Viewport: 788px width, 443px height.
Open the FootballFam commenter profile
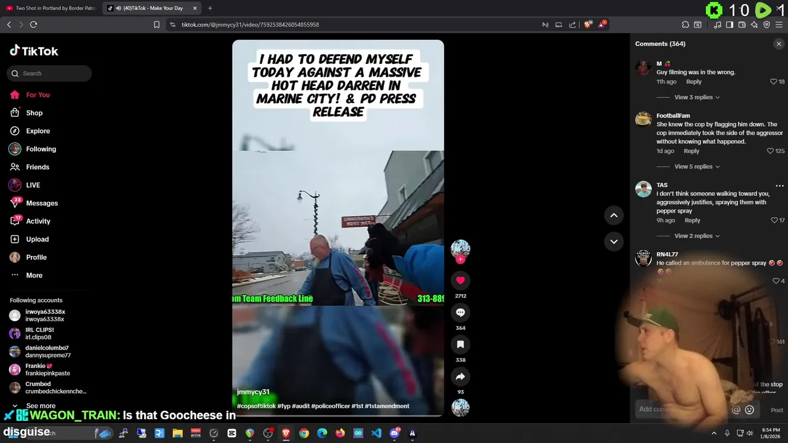[x=673, y=116]
